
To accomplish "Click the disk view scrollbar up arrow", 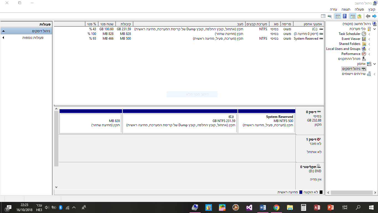I will click(x=56, y=109).
